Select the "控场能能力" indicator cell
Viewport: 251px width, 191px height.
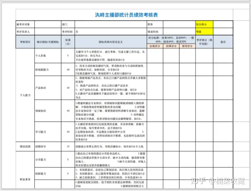48,69
